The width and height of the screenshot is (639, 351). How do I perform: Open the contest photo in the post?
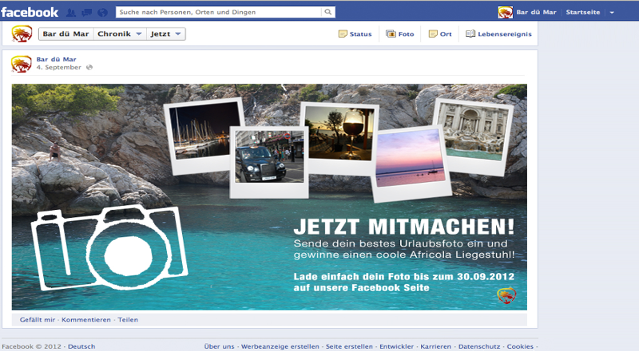[269, 197]
